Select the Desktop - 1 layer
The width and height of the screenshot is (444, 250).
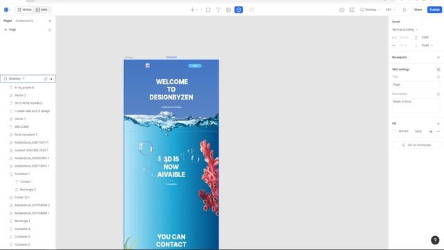(x=28, y=78)
